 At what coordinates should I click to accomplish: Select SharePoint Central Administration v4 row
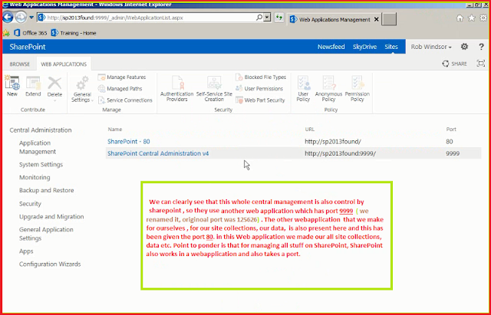(293, 153)
